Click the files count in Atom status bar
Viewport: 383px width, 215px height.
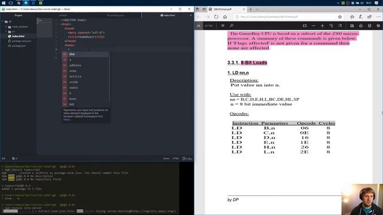[187, 158]
